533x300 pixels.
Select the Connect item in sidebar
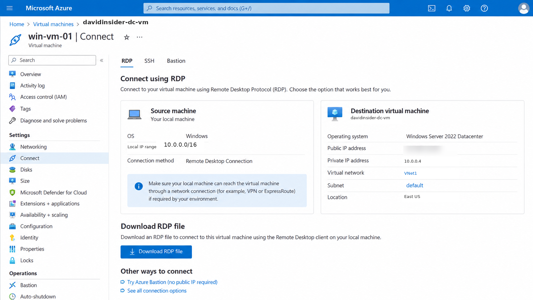[54, 158]
